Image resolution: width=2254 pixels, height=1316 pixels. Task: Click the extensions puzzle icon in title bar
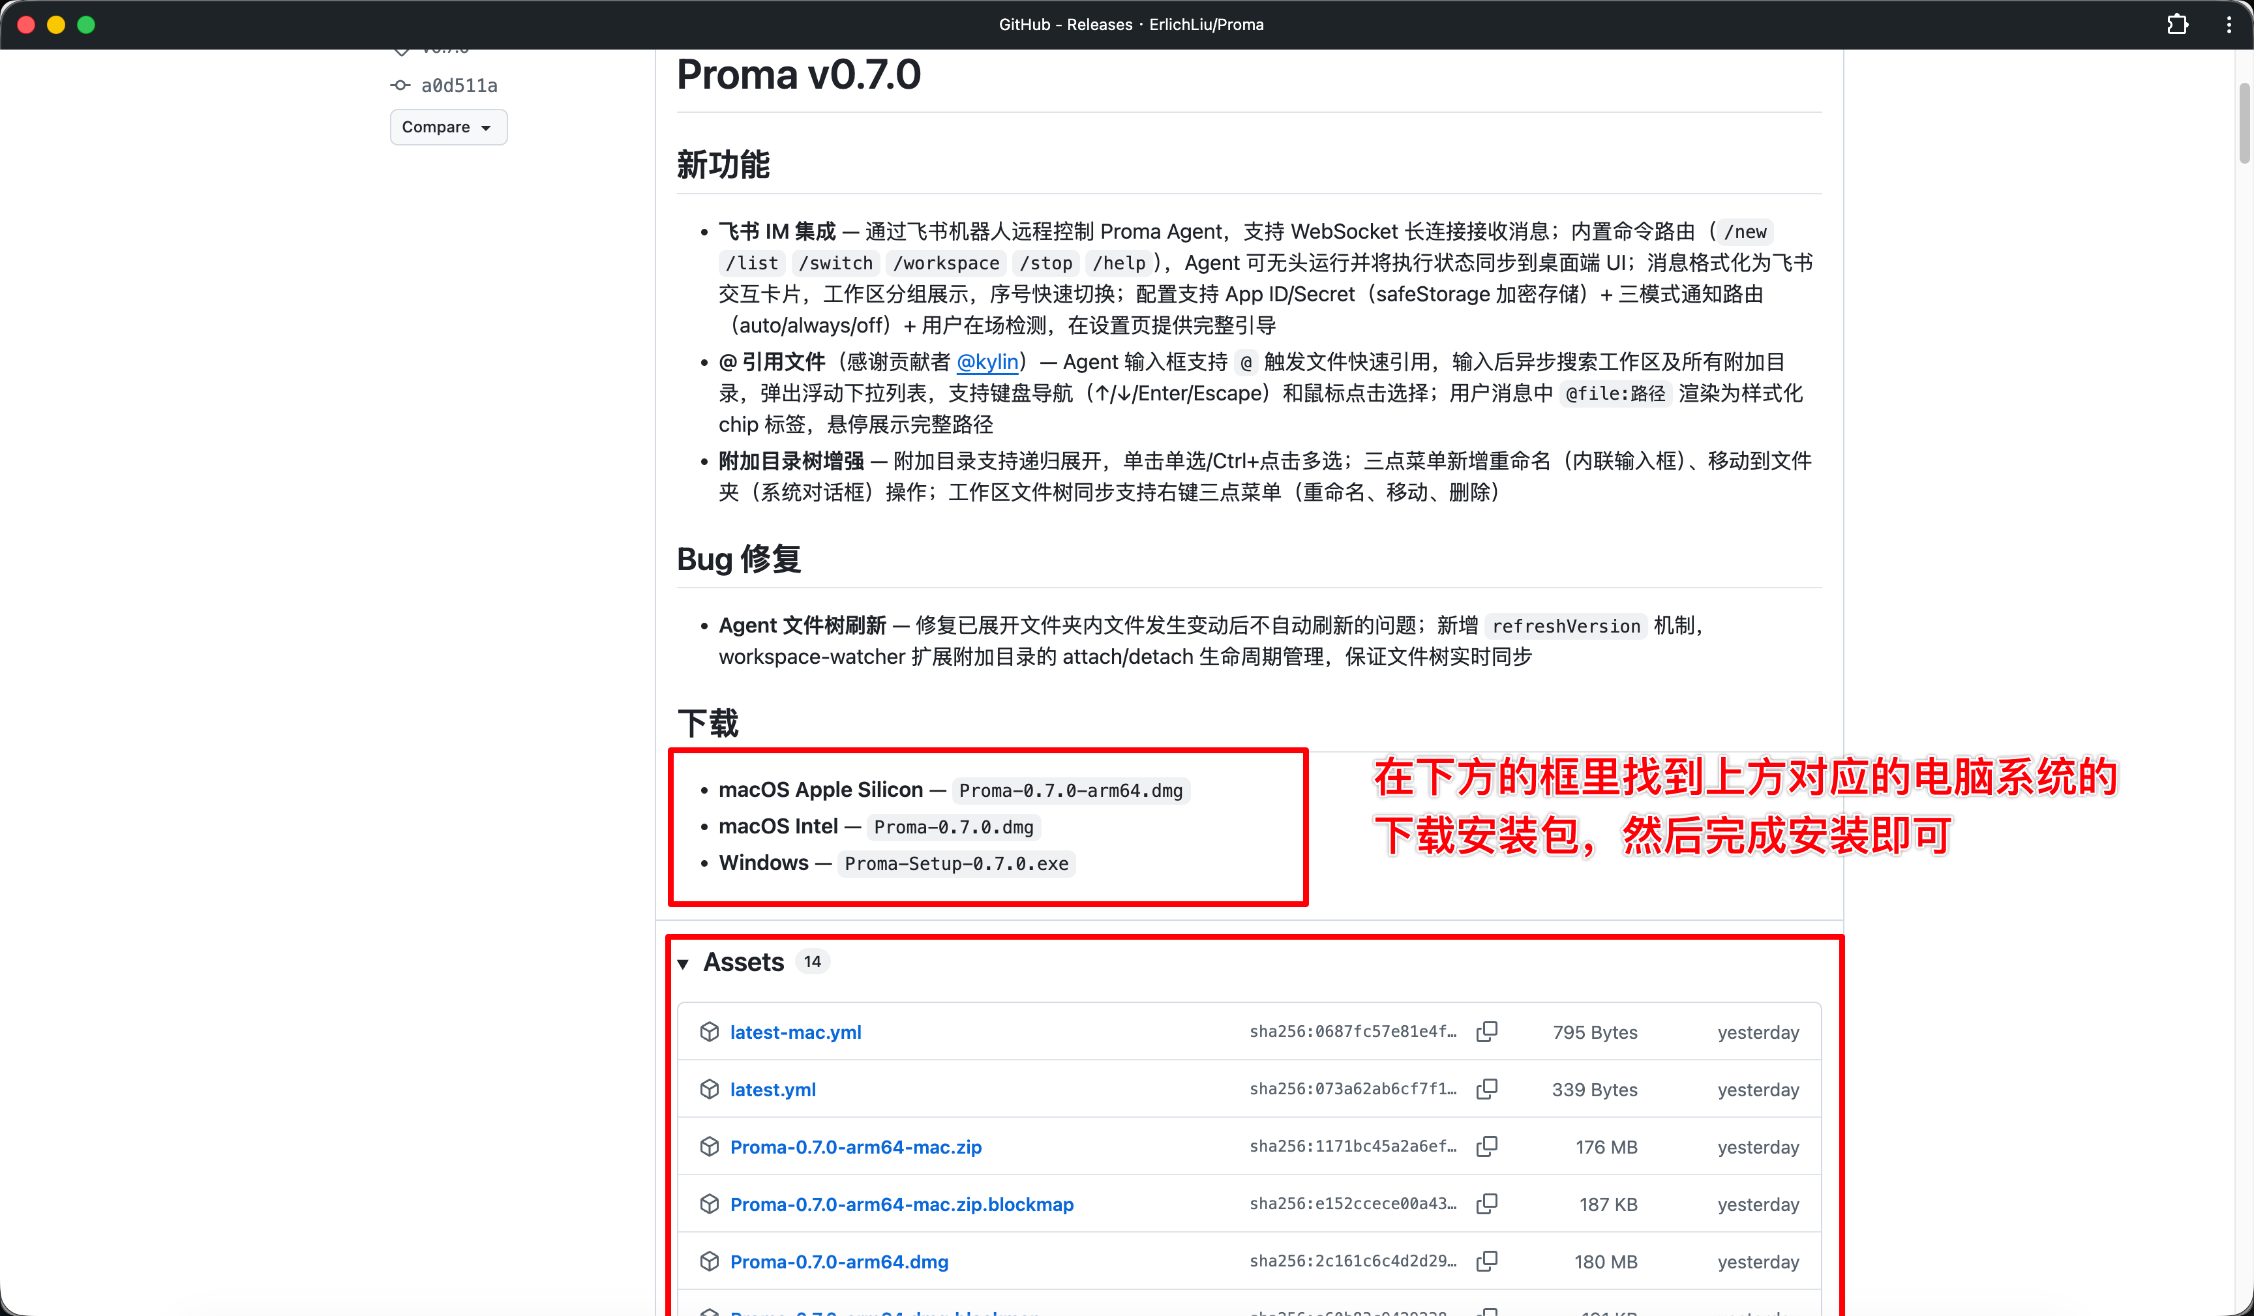tap(2177, 24)
